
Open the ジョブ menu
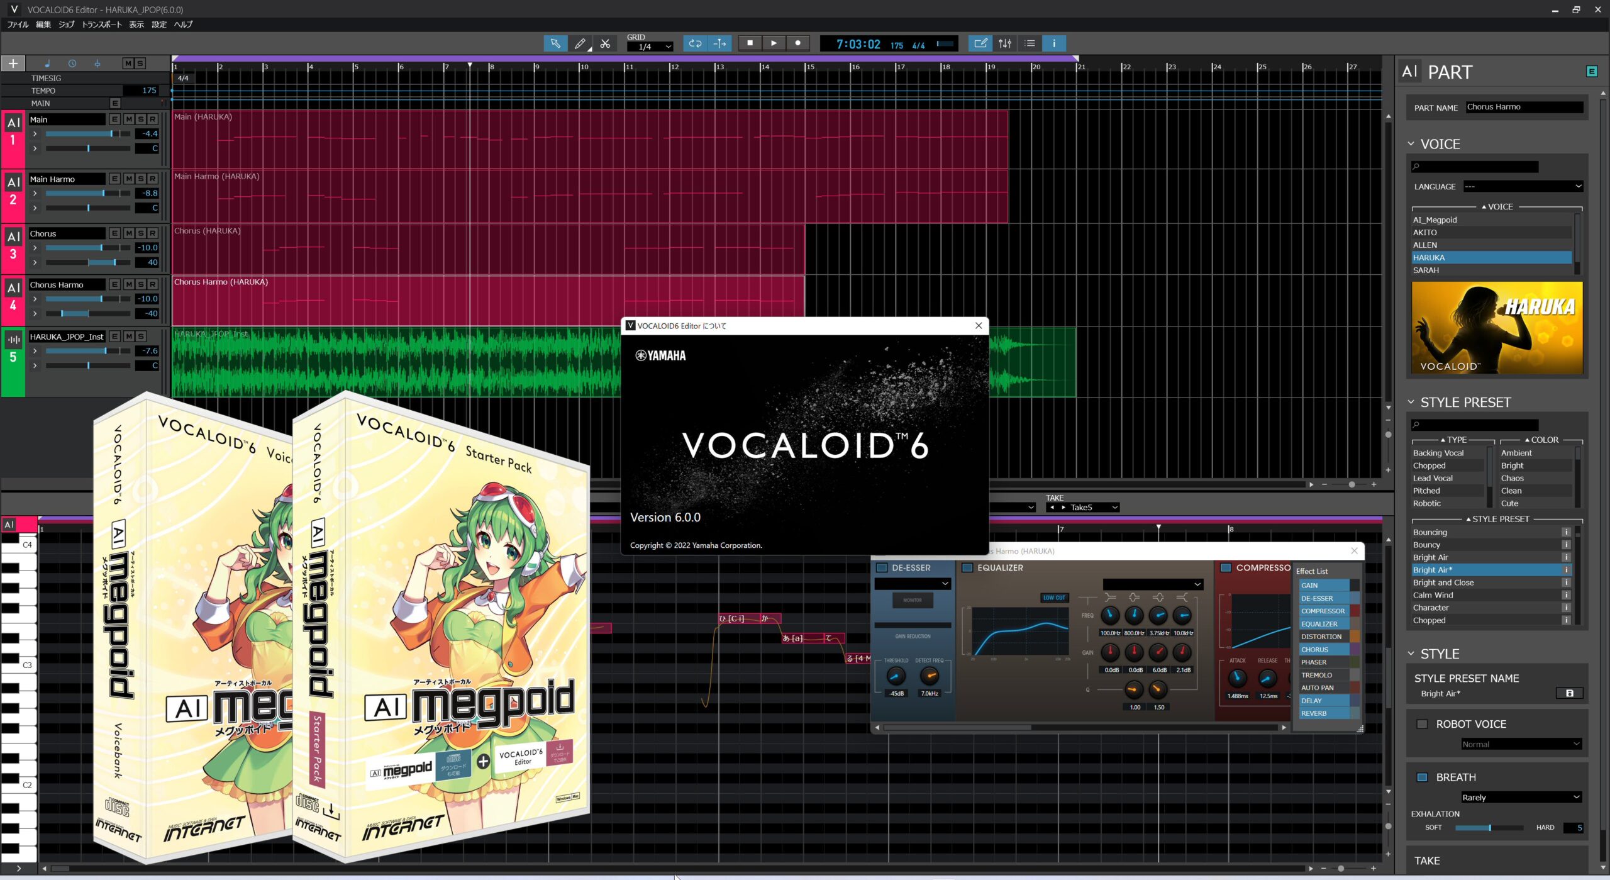(67, 25)
